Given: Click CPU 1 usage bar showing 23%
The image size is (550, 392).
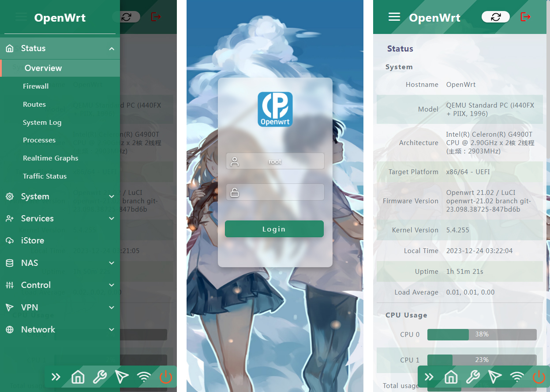Looking at the screenshot, I should [x=482, y=360].
